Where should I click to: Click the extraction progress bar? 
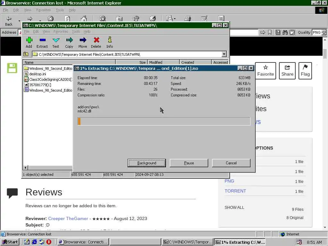(164, 121)
